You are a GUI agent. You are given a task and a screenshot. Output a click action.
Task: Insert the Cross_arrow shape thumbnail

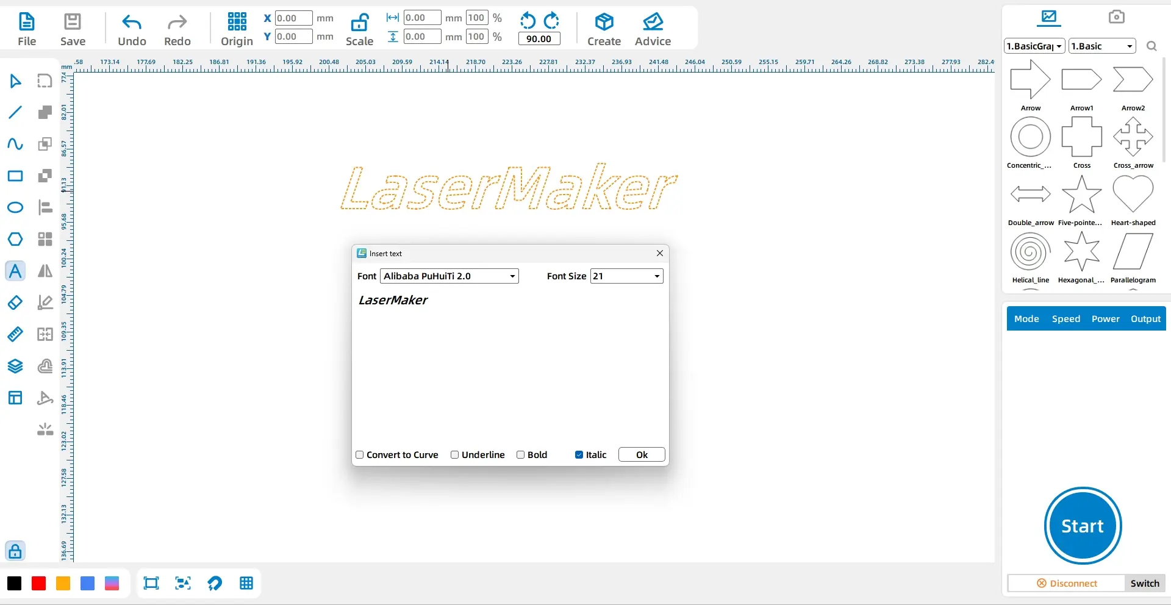pos(1133,137)
